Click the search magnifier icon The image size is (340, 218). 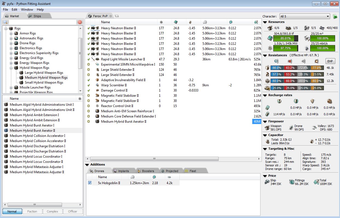[x=5, y=22]
